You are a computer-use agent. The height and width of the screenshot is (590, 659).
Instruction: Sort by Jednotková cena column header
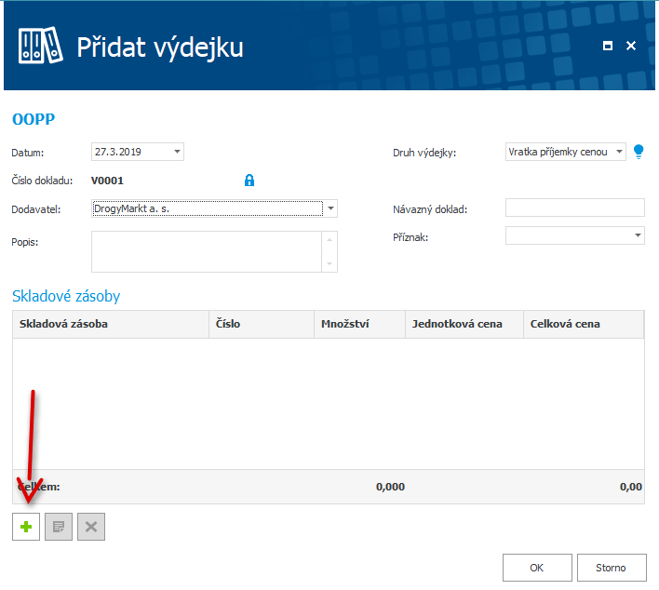point(464,324)
